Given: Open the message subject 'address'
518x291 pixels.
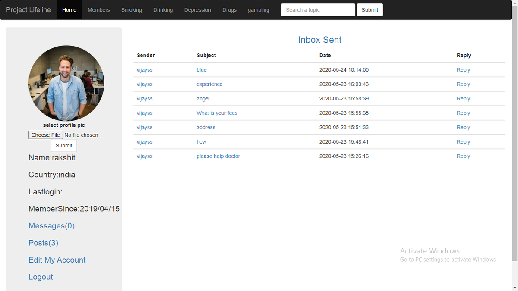Looking at the screenshot, I should [x=206, y=128].
